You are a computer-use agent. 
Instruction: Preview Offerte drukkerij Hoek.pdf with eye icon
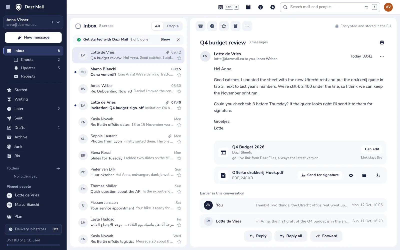point(351,175)
